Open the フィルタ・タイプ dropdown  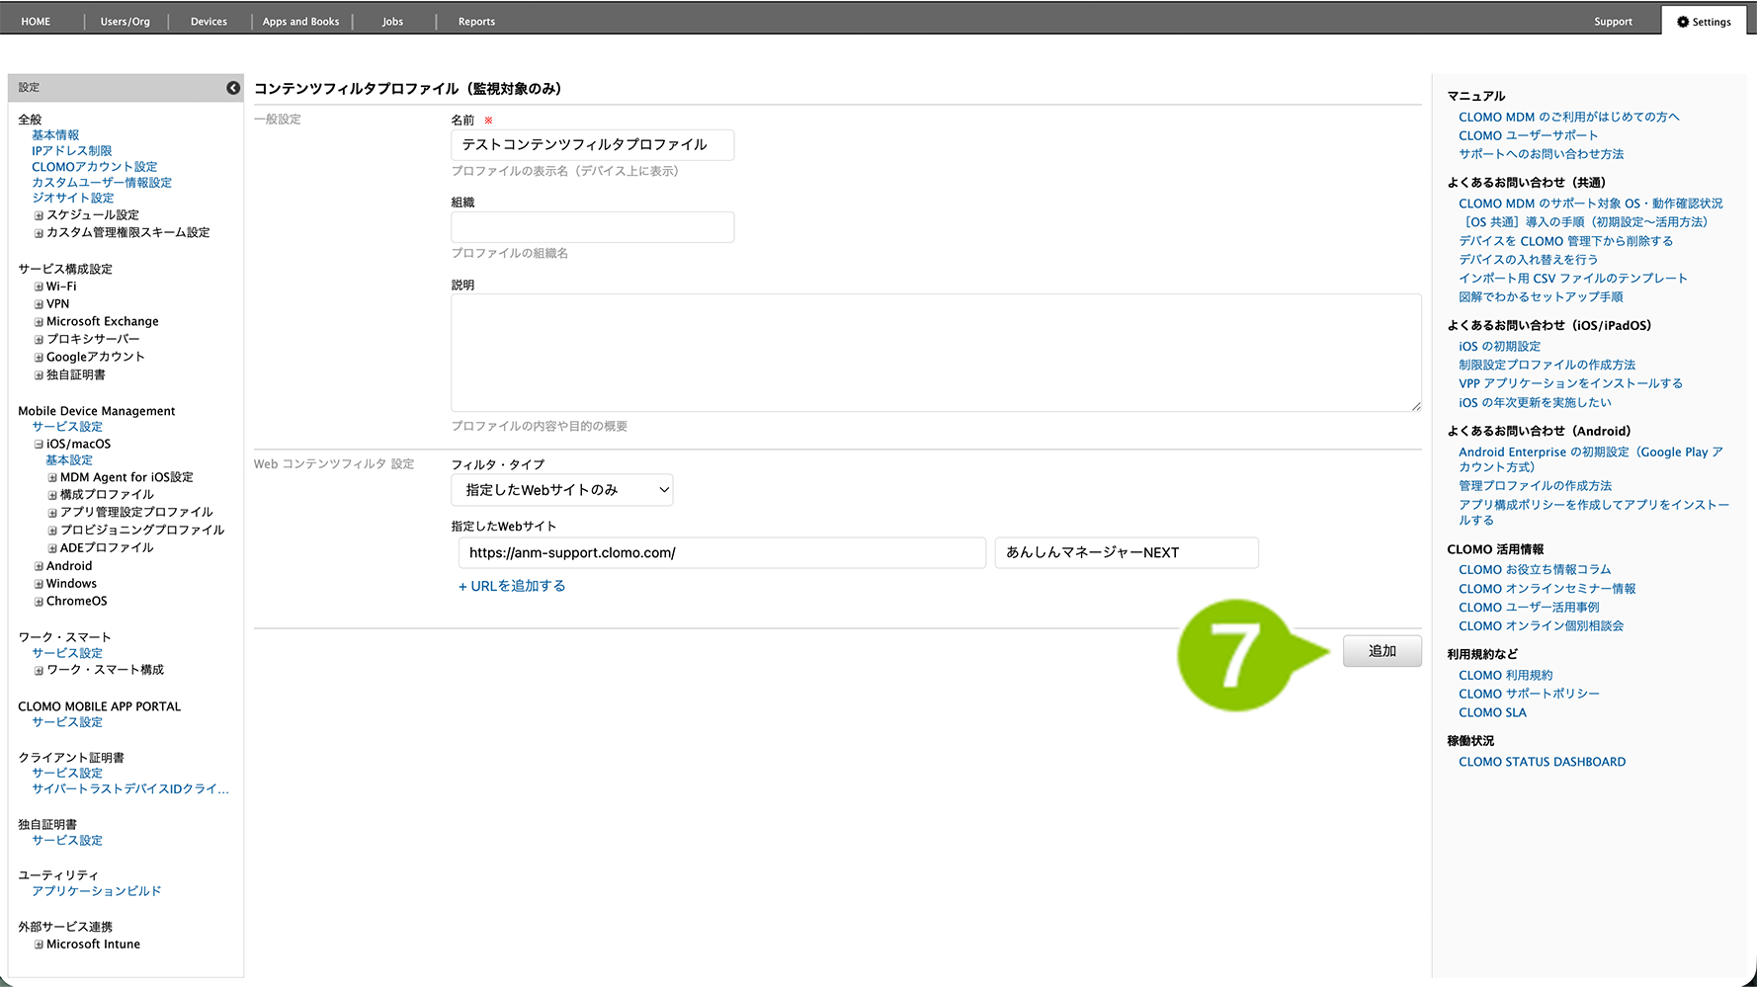[561, 490]
